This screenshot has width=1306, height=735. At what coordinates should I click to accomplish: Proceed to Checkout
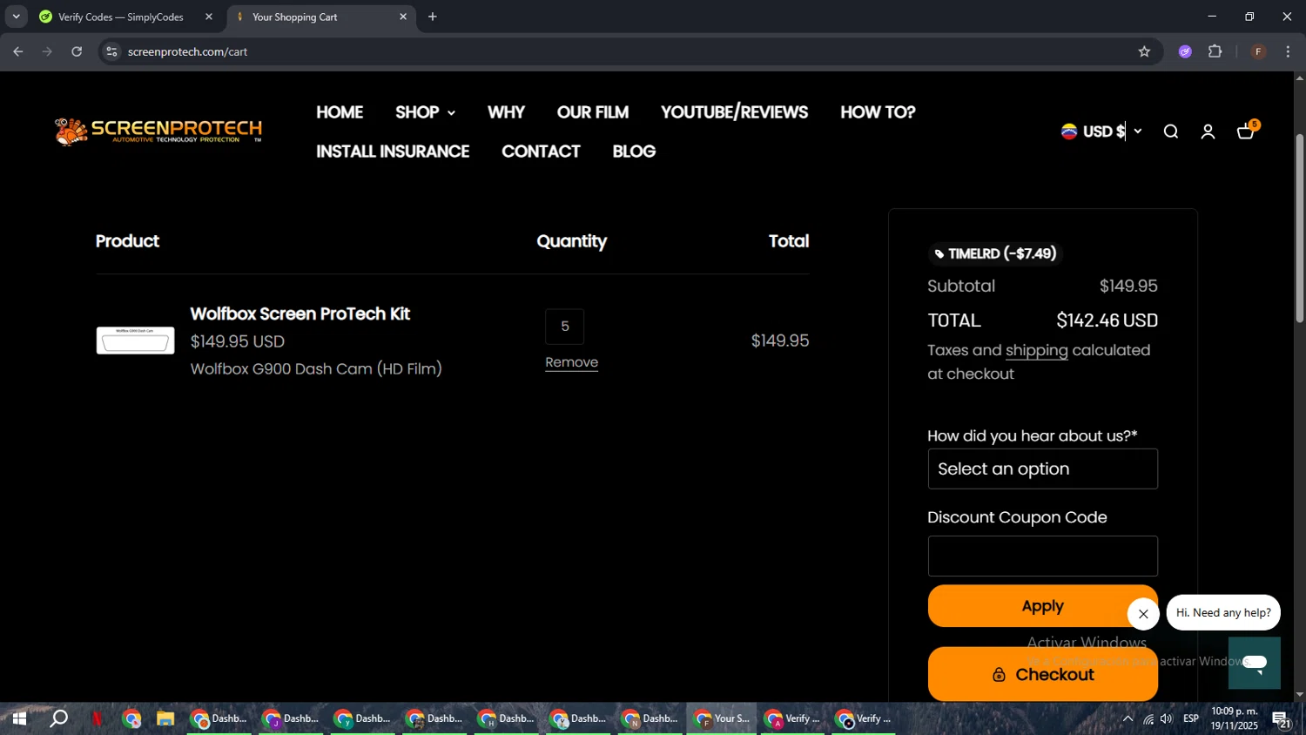1042,674
